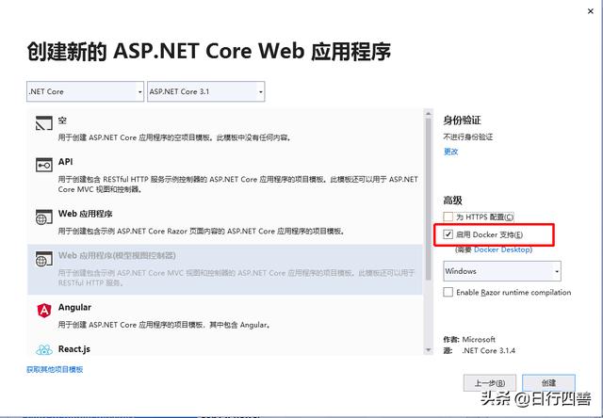Click the 高级 heading
Screen dimensions: 603x418
452,201
